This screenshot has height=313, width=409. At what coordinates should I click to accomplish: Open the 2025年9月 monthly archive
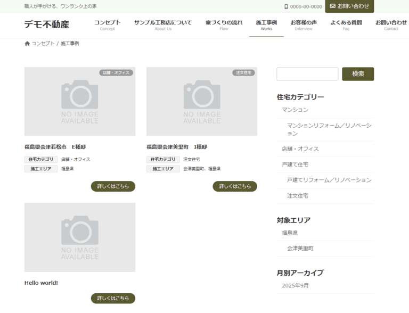click(x=295, y=285)
